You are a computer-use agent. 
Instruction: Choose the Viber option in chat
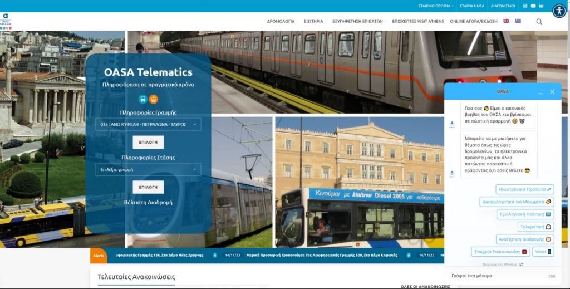(x=543, y=252)
